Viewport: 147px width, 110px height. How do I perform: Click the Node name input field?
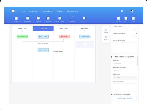[125, 63]
